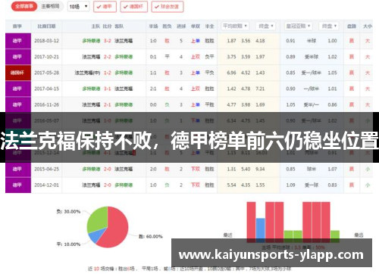Click the 6.96 odds in the 2017-05-28 row
Viewport: 379px width, 274px height.
231,73
